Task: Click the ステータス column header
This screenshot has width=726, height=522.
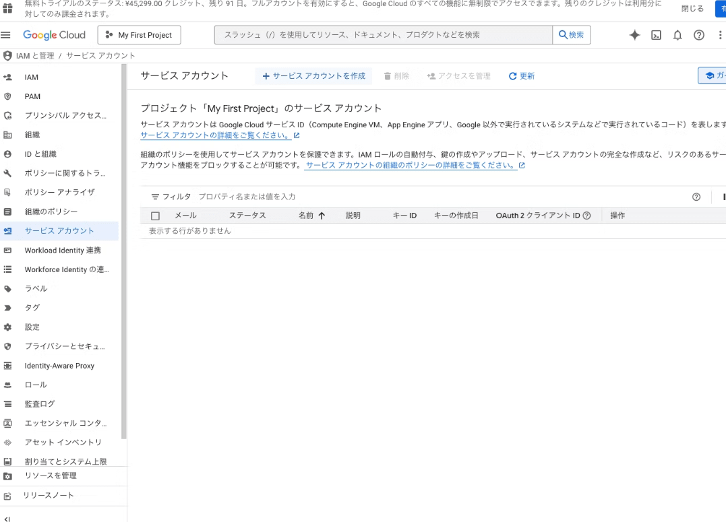Action: pos(247,216)
